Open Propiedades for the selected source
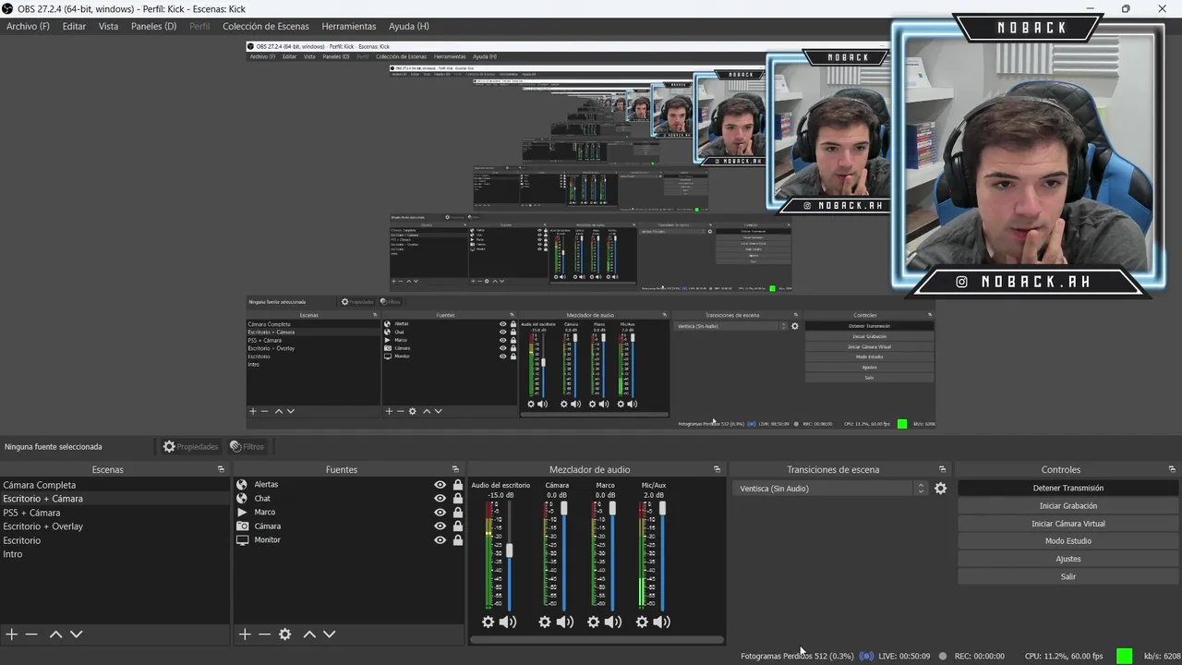The image size is (1182, 665). point(190,447)
